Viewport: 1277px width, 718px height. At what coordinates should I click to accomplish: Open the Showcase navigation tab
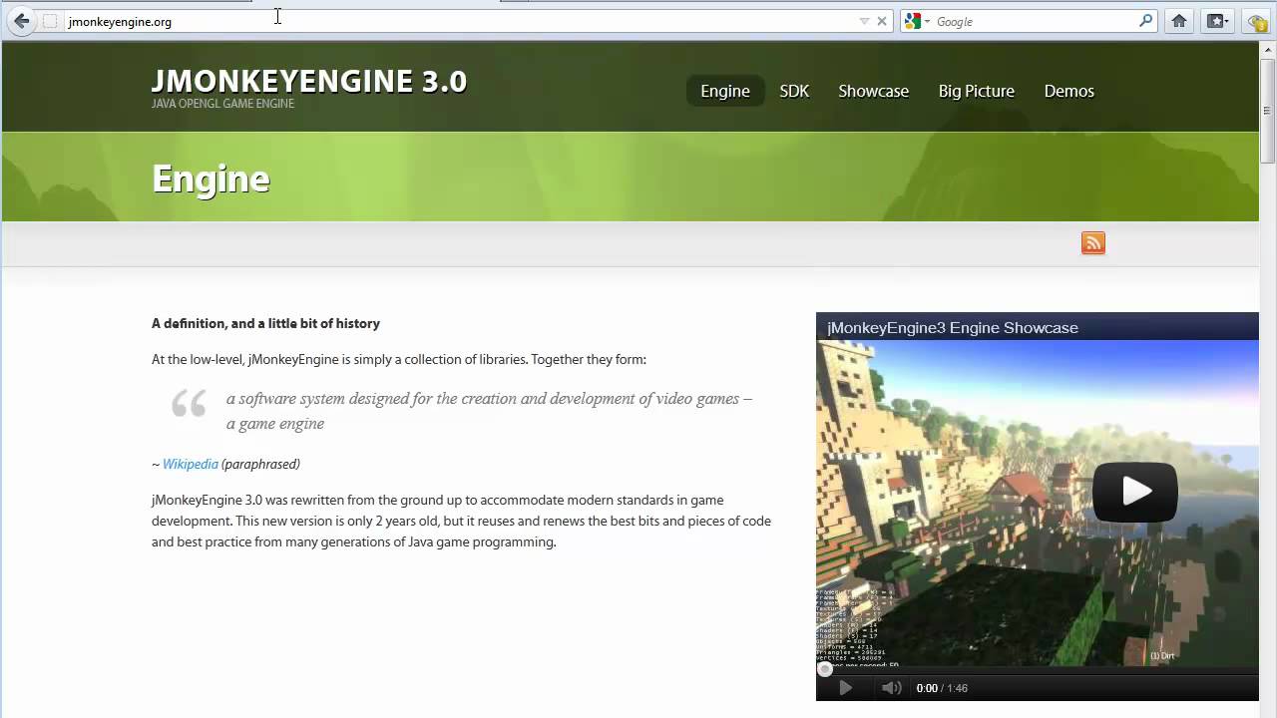pos(873,91)
